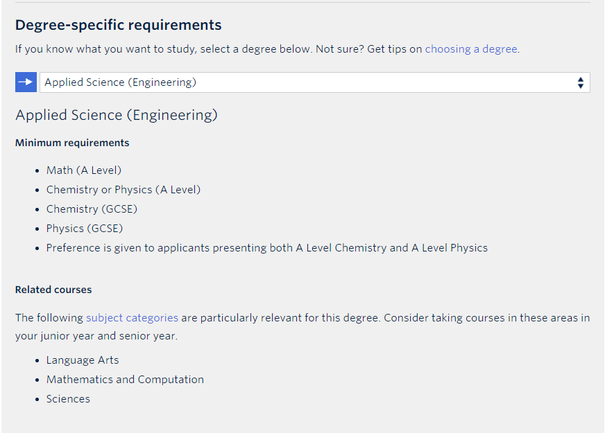This screenshot has height=433, width=605.
Task: Click the 'Minimum requirements' subheading
Action: click(72, 143)
